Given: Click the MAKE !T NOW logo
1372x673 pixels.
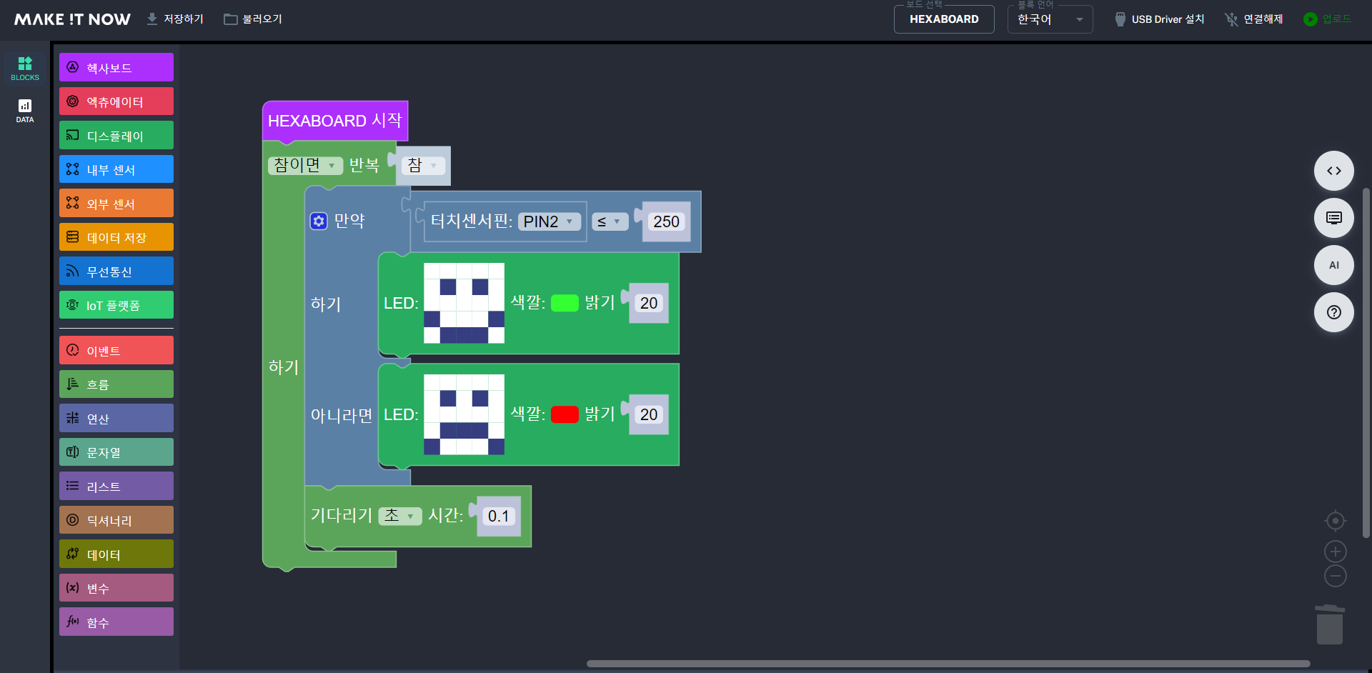Looking at the screenshot, I should click(73, 19).
